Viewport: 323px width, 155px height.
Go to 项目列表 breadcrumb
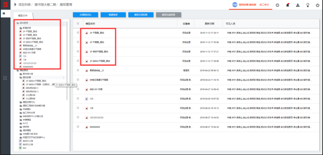[x=24, y=5]
